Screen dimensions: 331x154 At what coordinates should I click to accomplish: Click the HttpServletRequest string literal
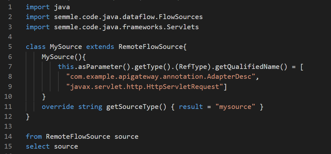(145, 87)
